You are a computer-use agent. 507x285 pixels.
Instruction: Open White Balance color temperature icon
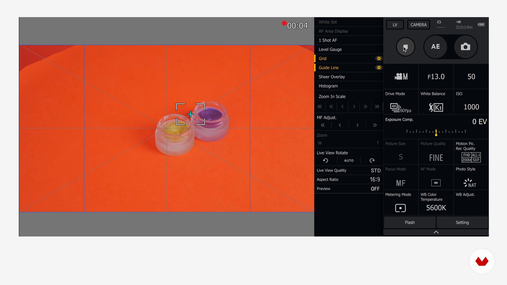pyautogui.click(x=436, y=107)
